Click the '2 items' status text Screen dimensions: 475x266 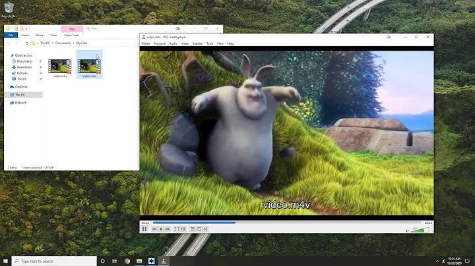tap(12, 167)
